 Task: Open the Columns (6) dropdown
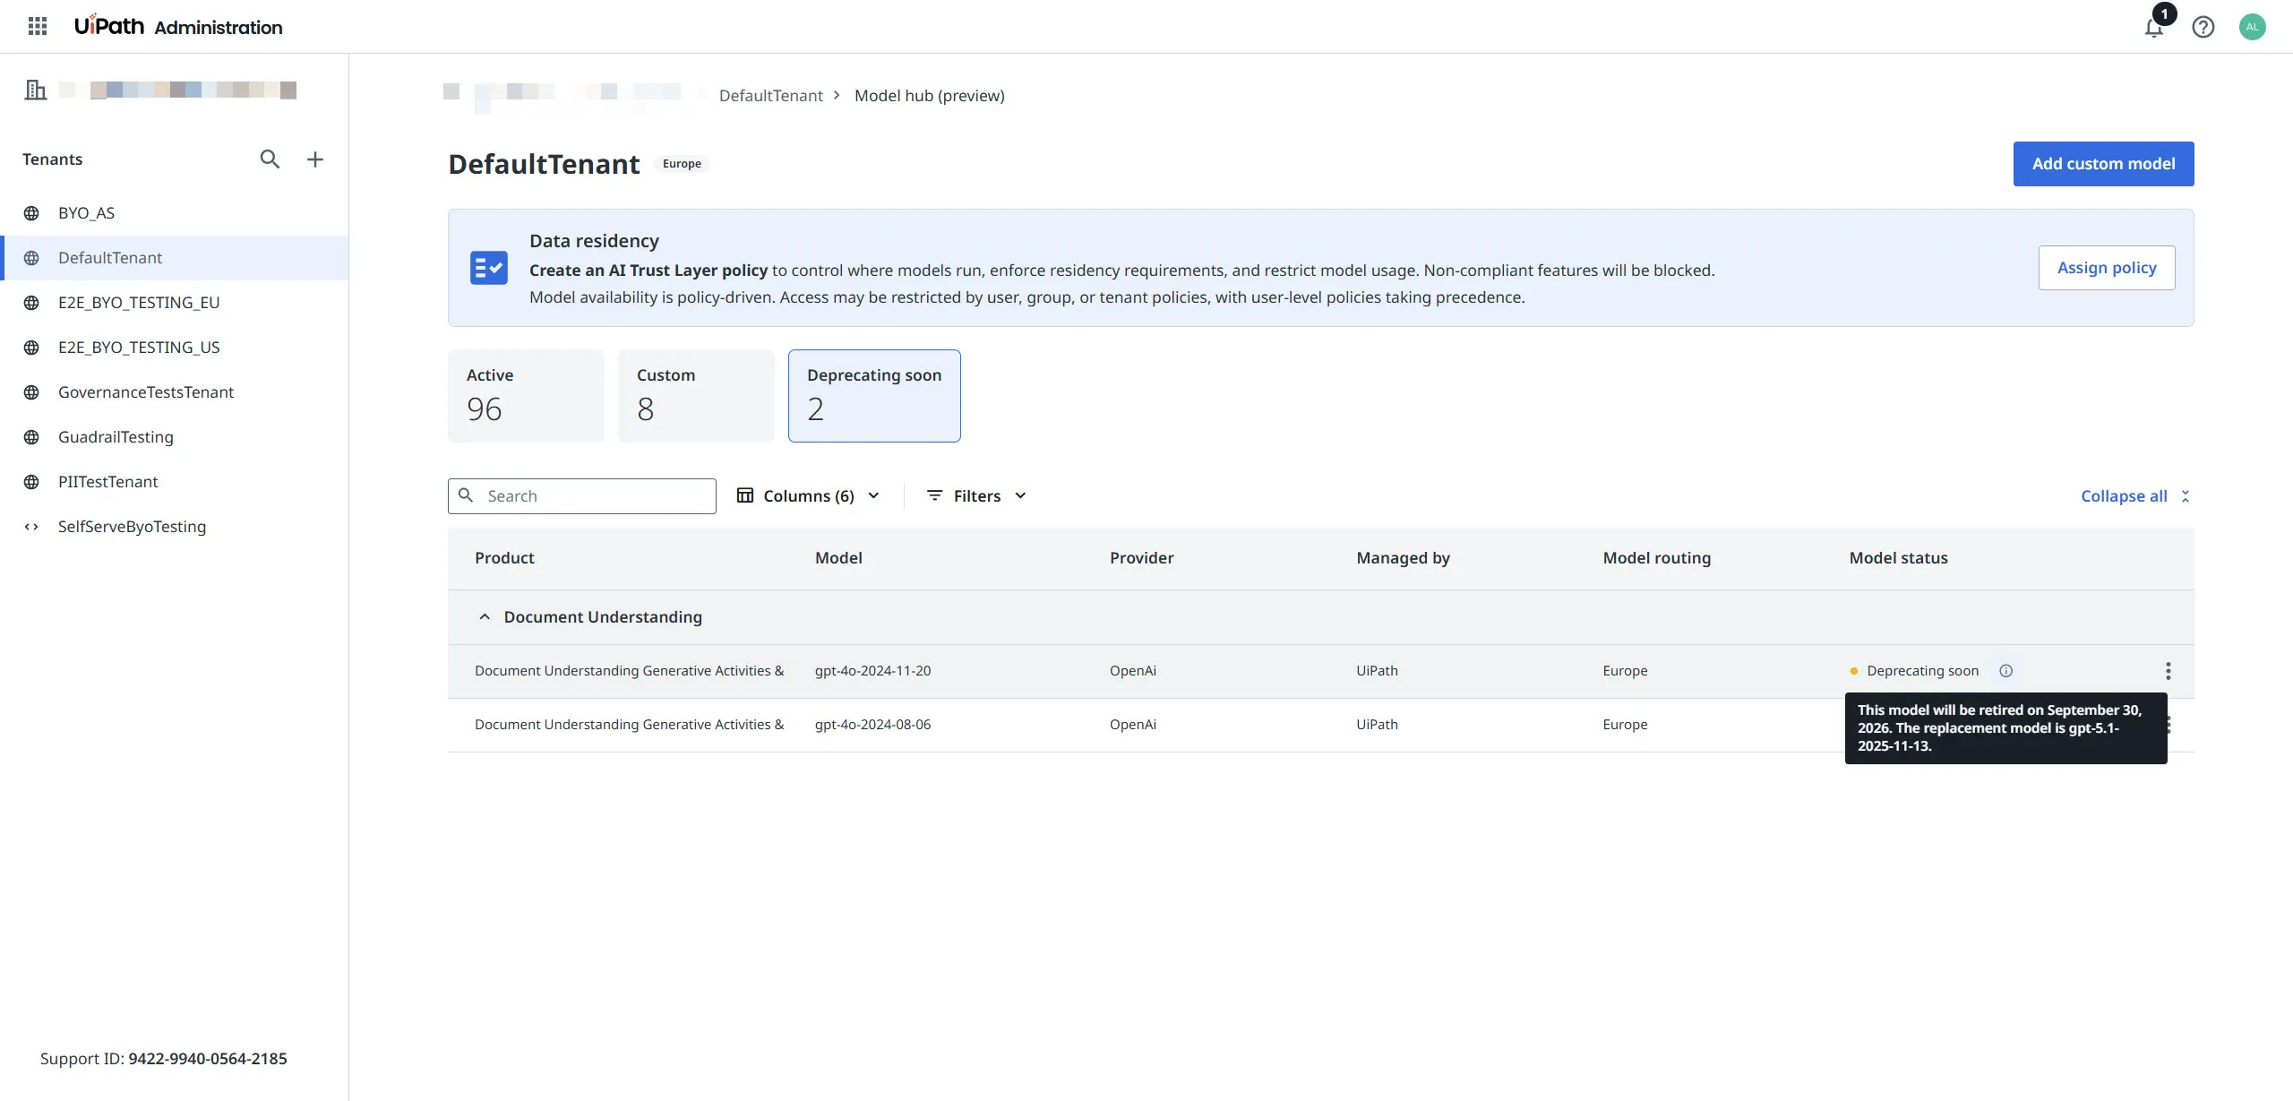[x=808, y=496]
